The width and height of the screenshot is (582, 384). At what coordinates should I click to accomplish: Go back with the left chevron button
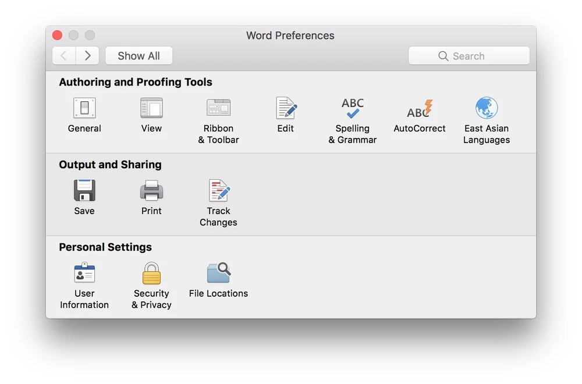(64, 56)
